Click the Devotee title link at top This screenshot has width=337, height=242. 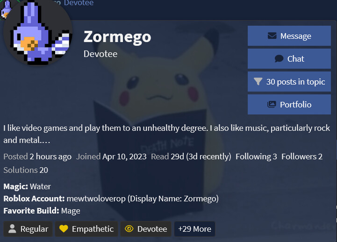click(x=79, y=3)
